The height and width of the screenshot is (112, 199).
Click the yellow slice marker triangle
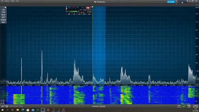pos(93,7)
